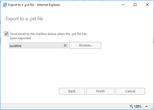The image size is (154, 110).
Task: Cancel the .pst export wizard
Action: pyautogui.click(x=130, y=91)
